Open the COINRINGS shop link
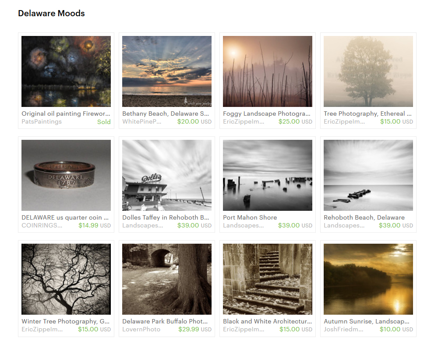The image size is (438, 348). (42, 225)
